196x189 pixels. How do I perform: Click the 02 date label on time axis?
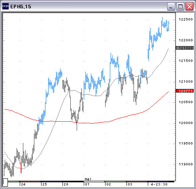coord(109,184)
